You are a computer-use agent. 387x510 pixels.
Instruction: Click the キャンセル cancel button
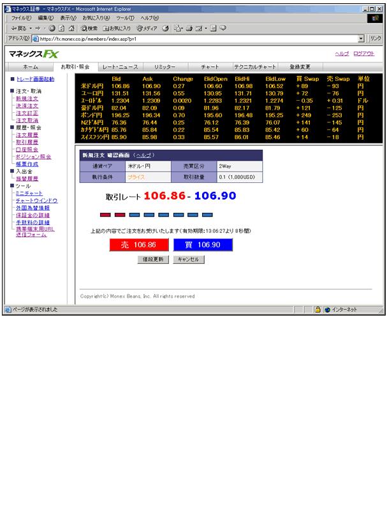click(189, 259)
